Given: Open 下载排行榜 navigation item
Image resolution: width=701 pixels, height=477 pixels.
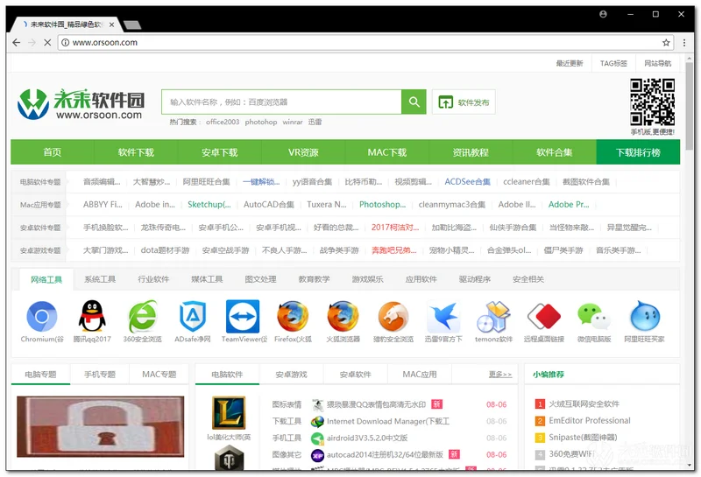Looking at the screenshot, I should pos(638,152).
